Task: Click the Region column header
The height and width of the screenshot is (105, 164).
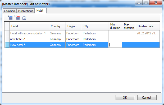Action: coord(73,26)
